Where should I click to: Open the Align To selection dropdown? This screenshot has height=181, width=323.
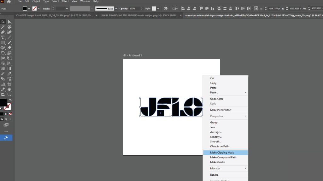tap(175, 8)
